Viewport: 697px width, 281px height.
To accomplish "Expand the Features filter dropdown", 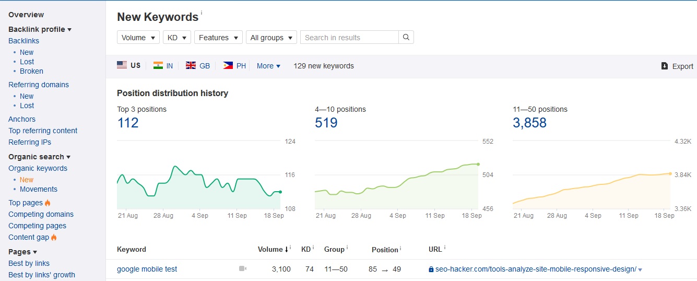I will 218,38.
